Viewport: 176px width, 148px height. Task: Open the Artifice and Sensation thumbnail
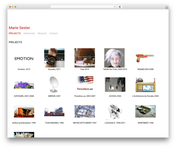[24, 111]
